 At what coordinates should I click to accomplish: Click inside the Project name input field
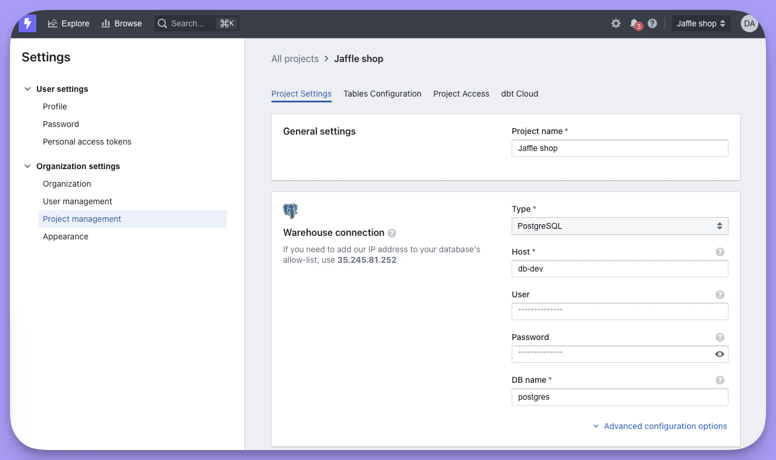point(620,148)
